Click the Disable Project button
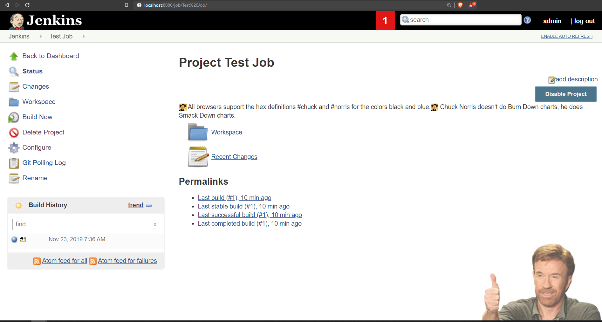 click(x=566, y=94)
